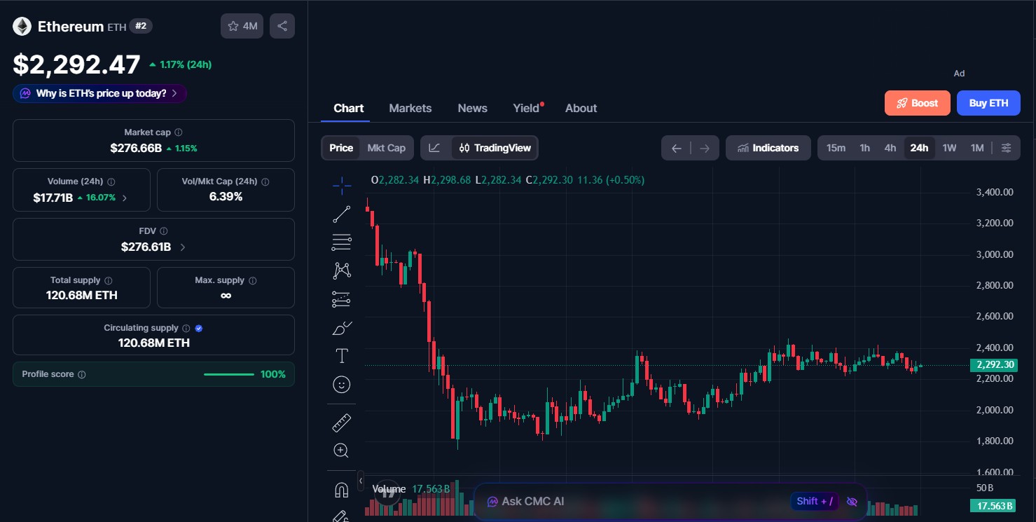Open the Indicators menu
Image resolution: width=1036 pixels, height=522 pixels.
(768, 148)
